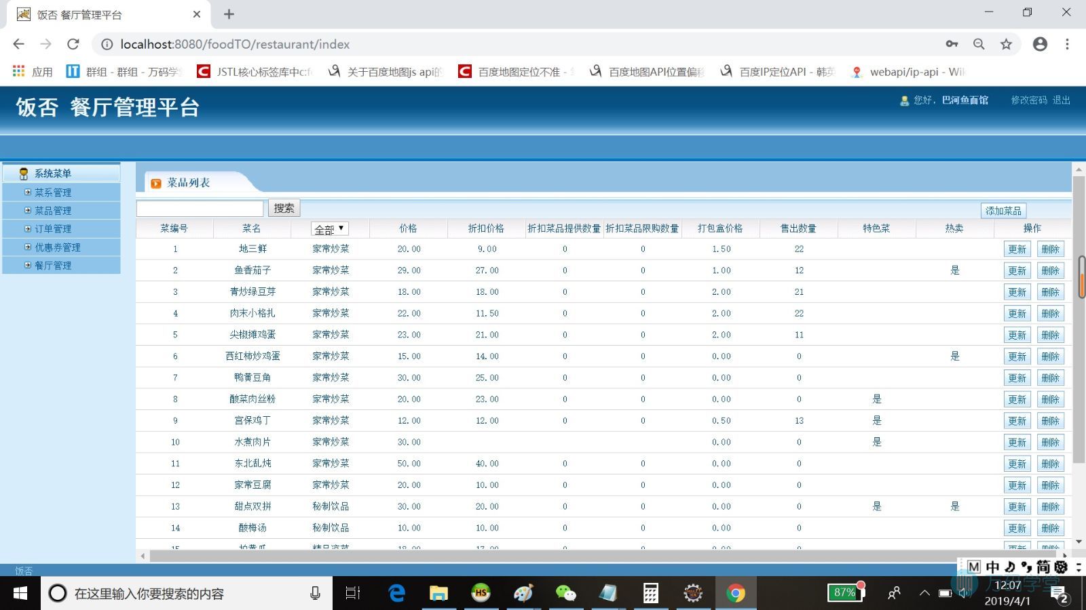1086x610 pixels.
Task: Open Chrome's three-dot menu
Action: [1067, 44]
